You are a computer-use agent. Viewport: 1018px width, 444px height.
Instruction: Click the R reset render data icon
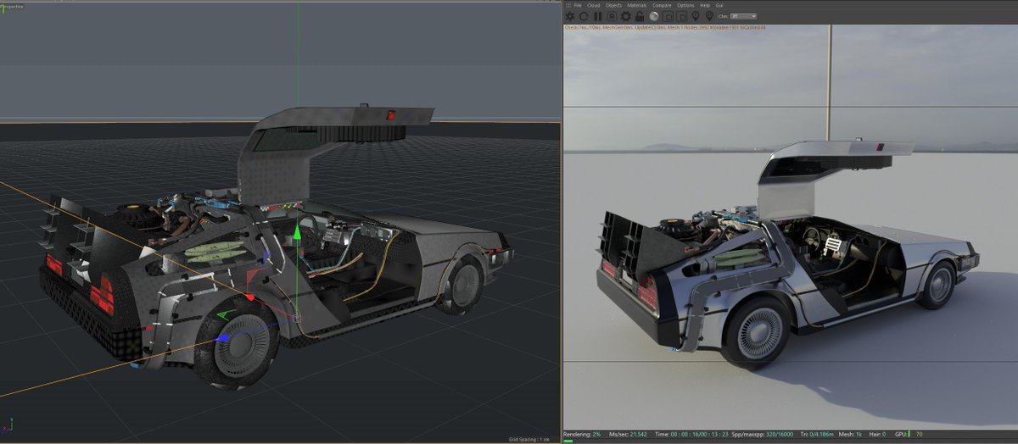pyautogui.click(x=612, y=16)
